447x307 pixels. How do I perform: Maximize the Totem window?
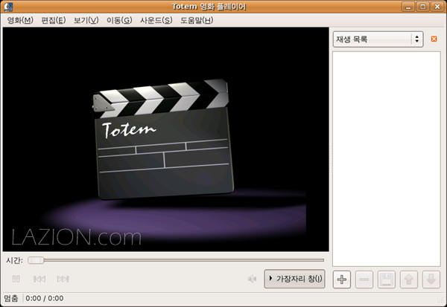coord(422,7)
